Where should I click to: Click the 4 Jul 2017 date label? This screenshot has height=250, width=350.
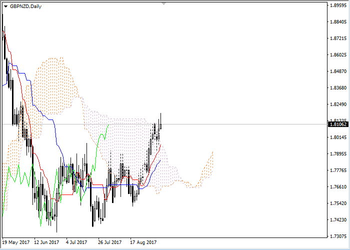pyautogui.click(x=76, y=242)
